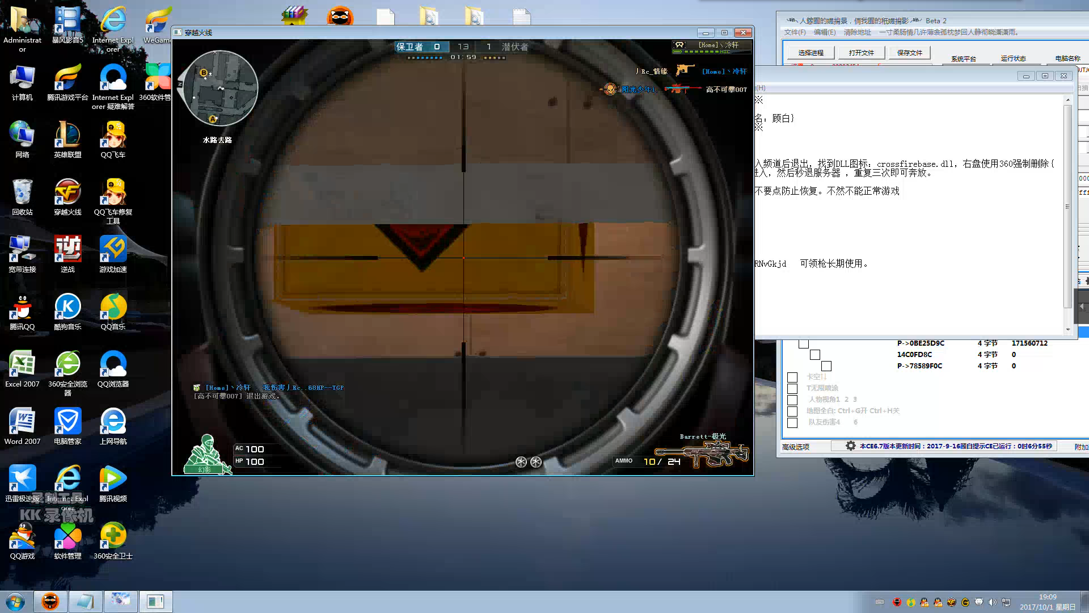The height and width of the screenshot is (613, 1089).
Task: Open the 文件(F) menu
Action: (795, 32)
